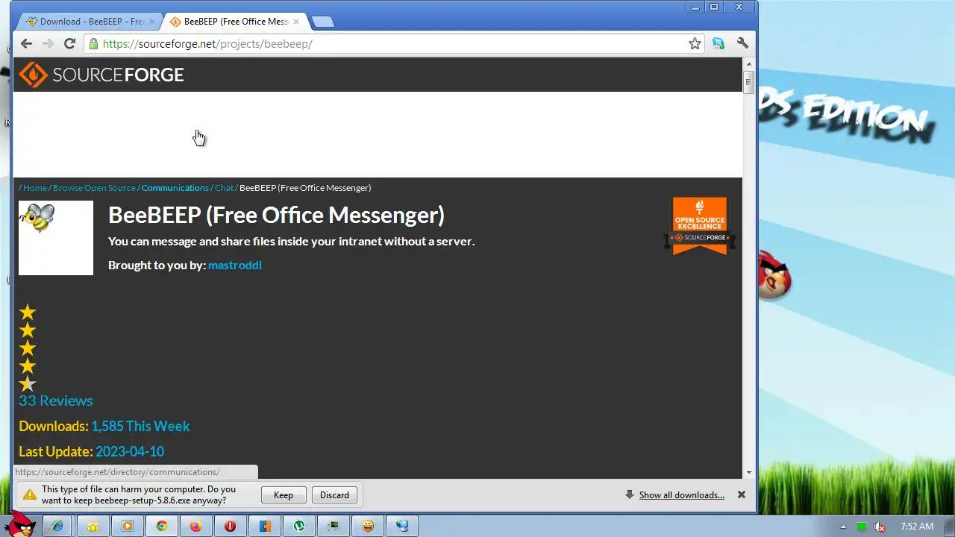Click the Open Source Excellence badge
The image size is (955, 537).
(700, 226)
